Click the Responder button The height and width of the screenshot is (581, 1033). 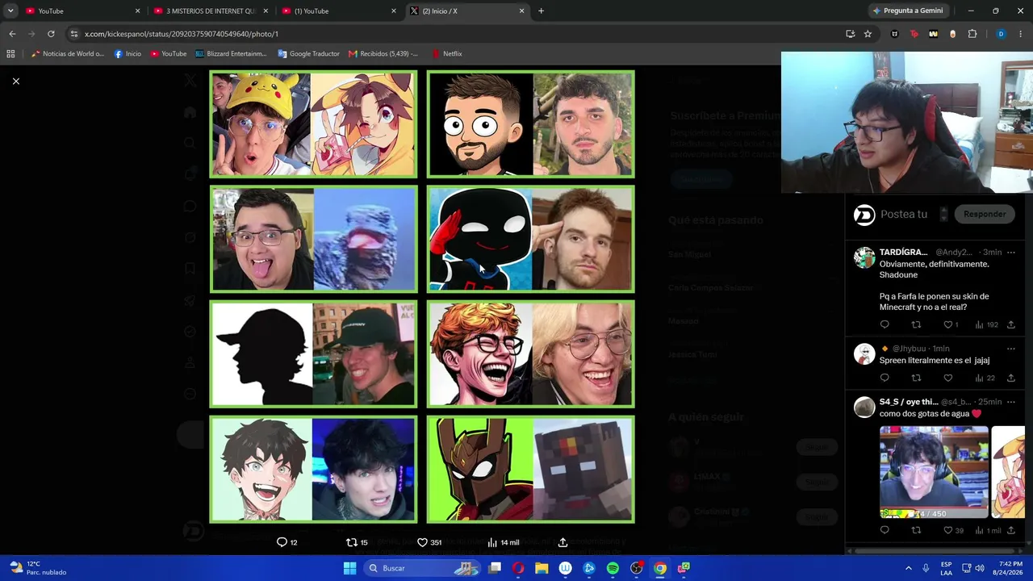(x=985, y=214)
